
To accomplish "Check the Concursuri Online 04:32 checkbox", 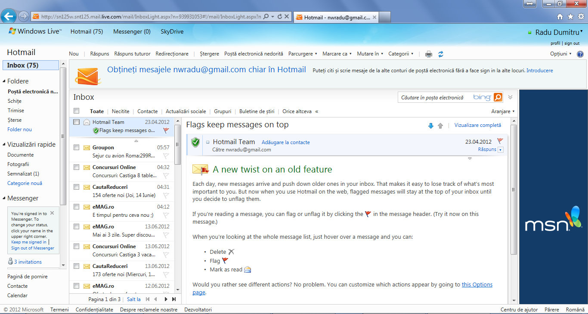I will (x=76, y=167).
